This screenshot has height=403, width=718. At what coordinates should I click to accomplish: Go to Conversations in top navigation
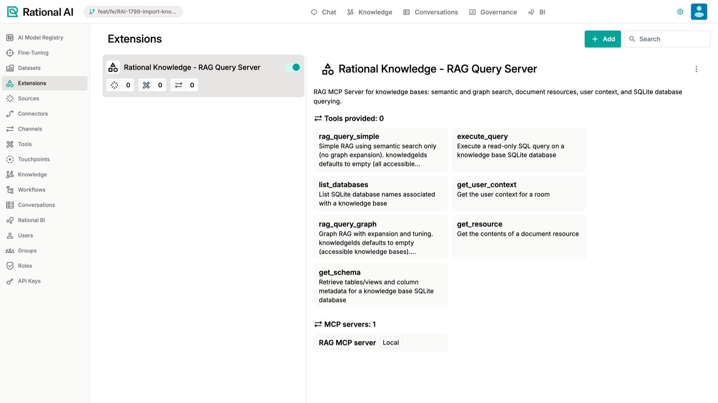coord(431,12)
